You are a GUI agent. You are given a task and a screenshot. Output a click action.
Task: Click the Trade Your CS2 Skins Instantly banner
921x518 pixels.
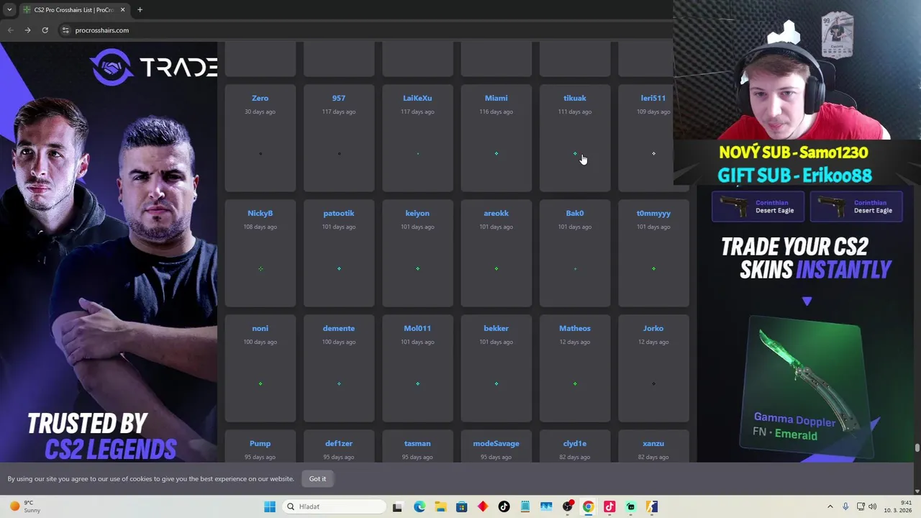click(806, 258)
